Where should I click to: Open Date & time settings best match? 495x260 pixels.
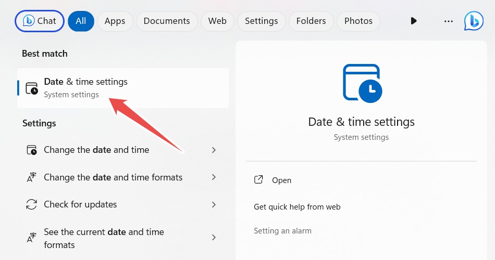123,88
